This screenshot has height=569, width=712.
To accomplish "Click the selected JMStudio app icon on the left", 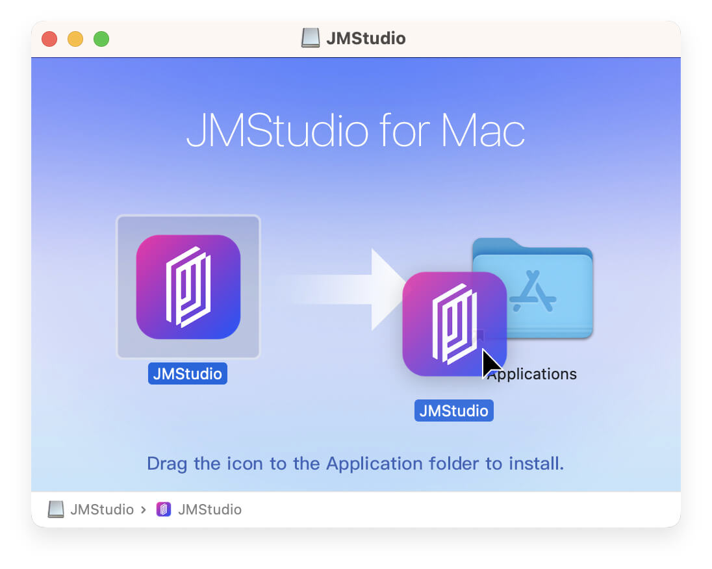I will coord(188,286).
